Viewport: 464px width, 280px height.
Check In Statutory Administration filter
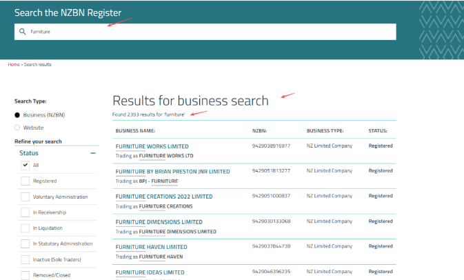(26, 244)
